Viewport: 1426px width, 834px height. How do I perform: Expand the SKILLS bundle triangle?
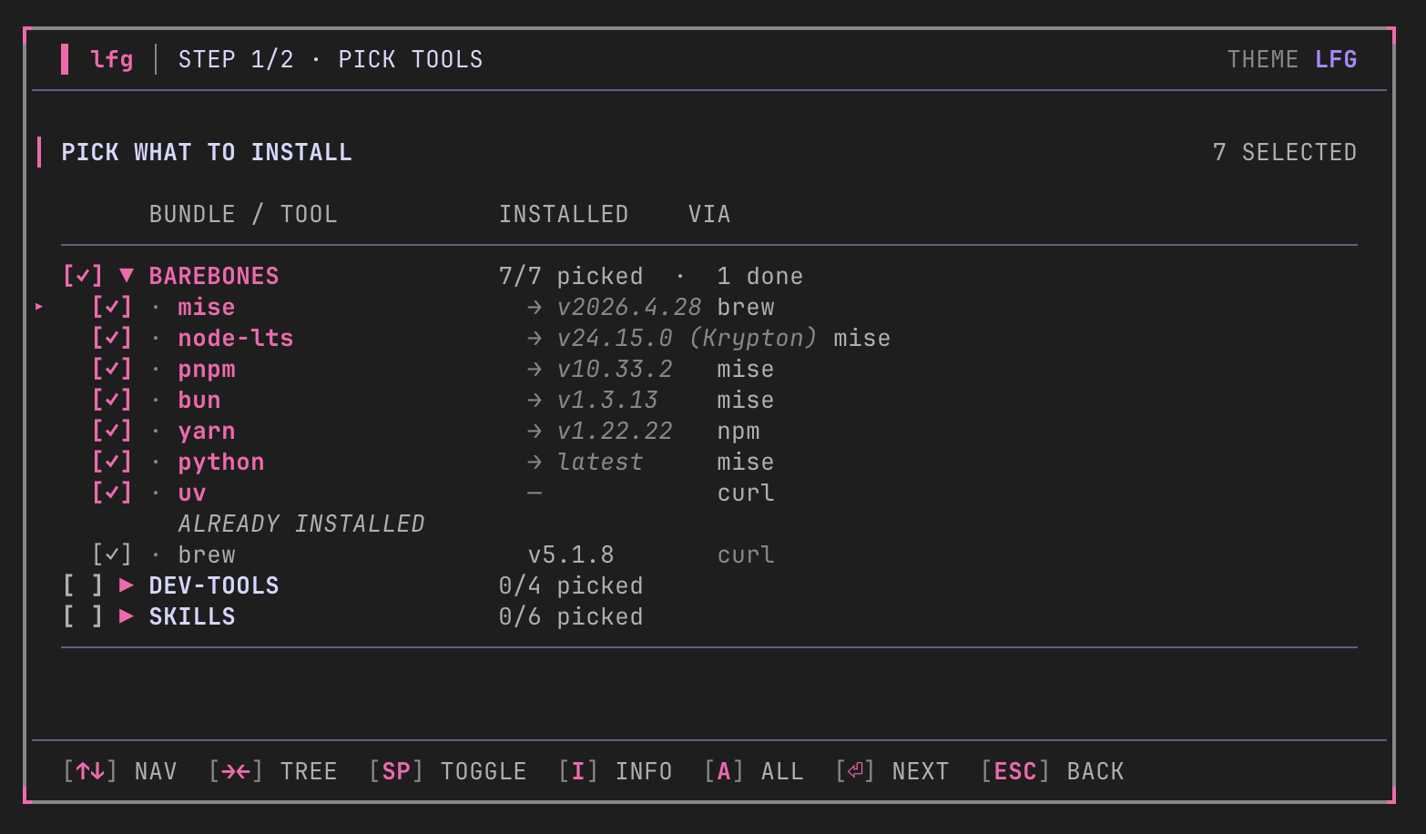(x=127, y=615)
